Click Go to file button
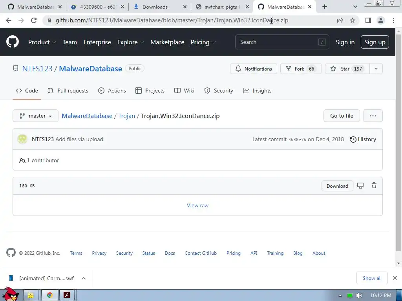Image resolution: width=402 pixels, height=301 pixels. click(342, 116)
